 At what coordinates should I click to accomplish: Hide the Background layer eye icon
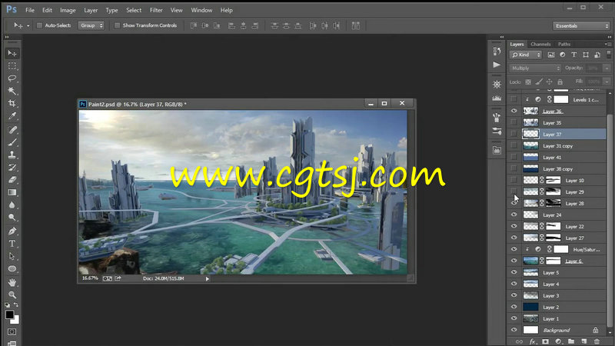(x=514, y=330)
